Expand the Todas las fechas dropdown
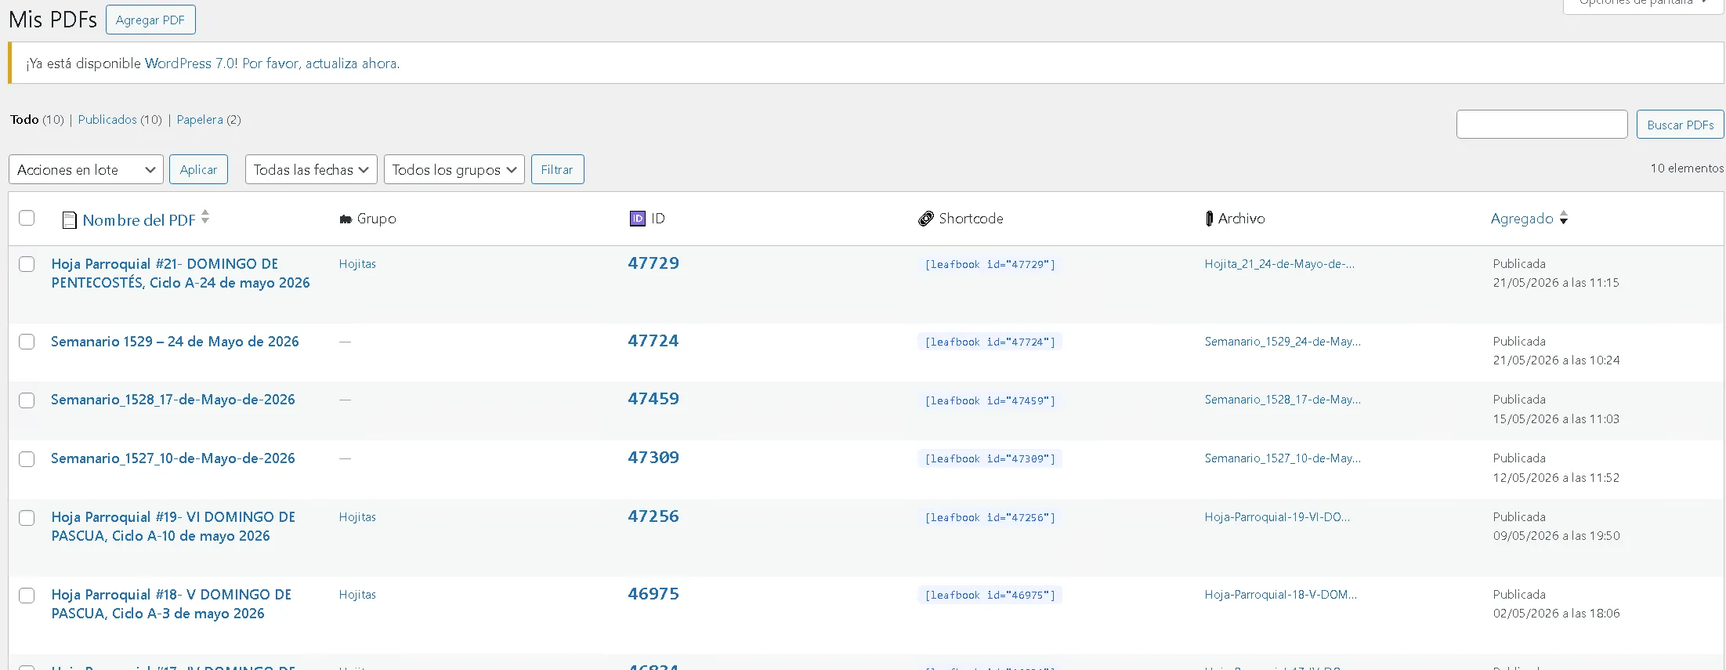 click(311, 169)
